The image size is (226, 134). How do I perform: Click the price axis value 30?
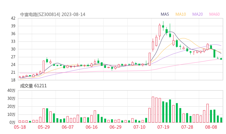coord(13,49)
